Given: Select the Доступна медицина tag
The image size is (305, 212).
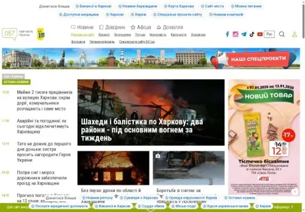Looking at the screenshot, I should 79,14.
